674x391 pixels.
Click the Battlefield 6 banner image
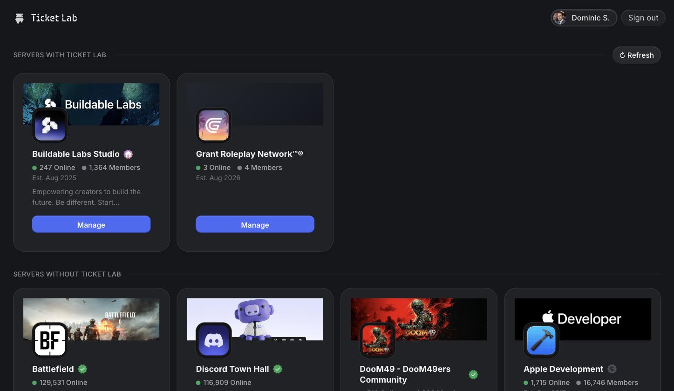91,319
